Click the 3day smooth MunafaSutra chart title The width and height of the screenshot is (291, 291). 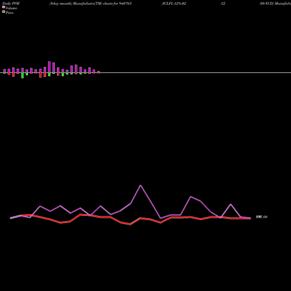tap(90, 3)
